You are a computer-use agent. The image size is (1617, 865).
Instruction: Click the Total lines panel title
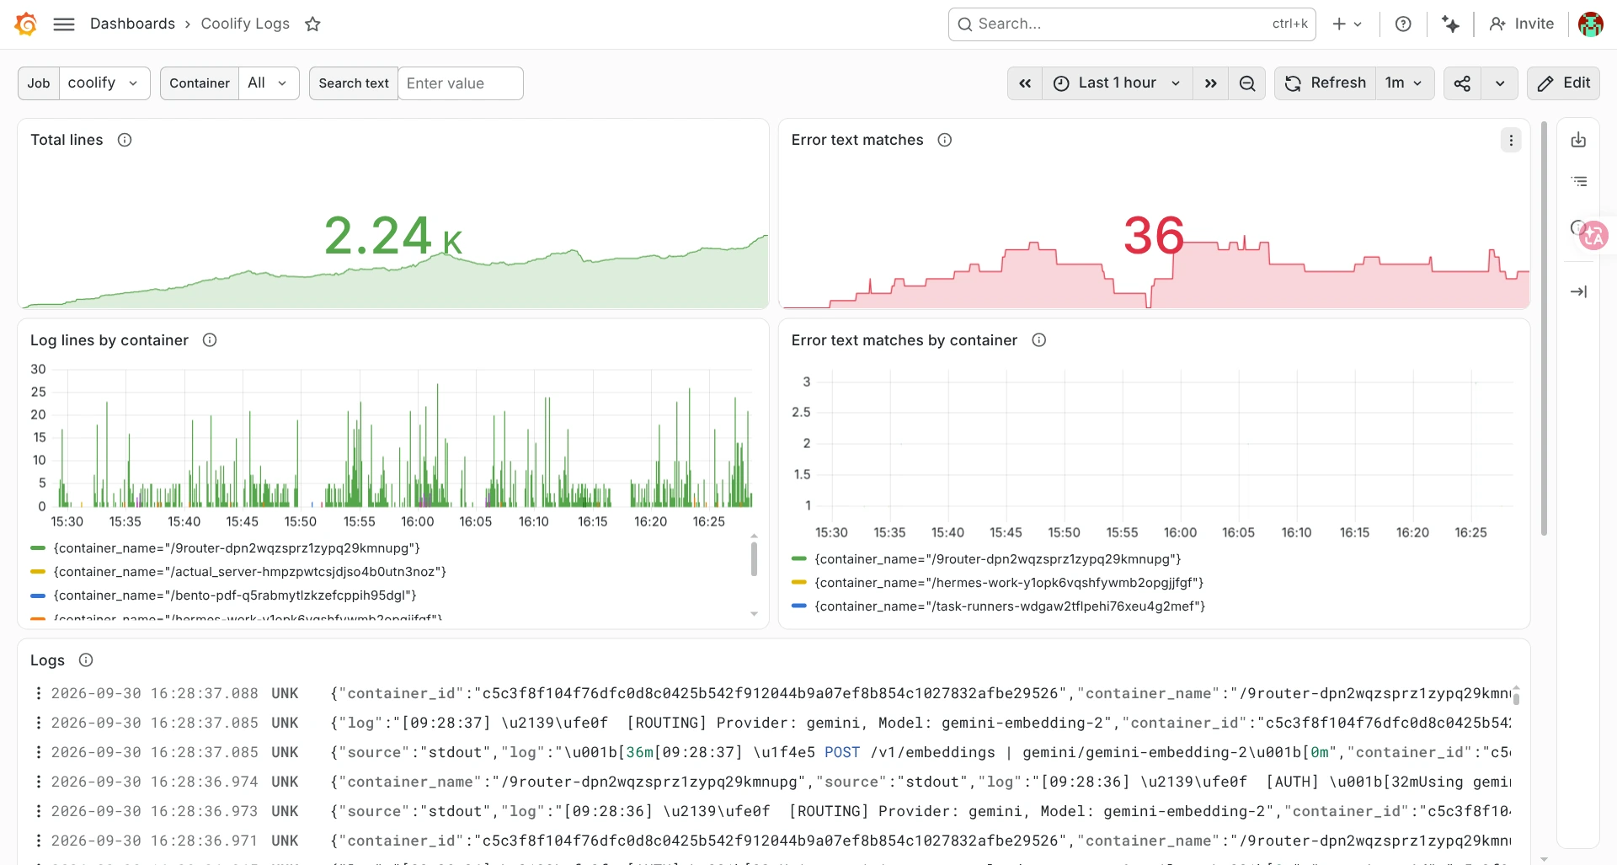pyautogui.click(x=67, y=140)
